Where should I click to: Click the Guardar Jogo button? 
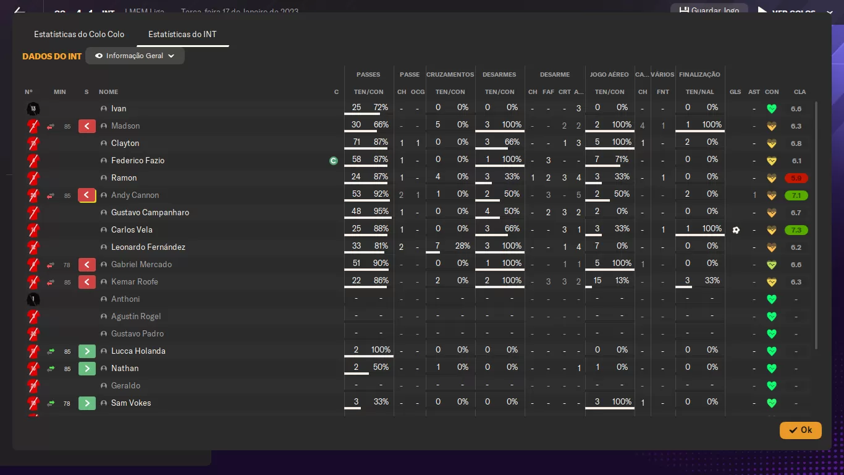(709, 11)
